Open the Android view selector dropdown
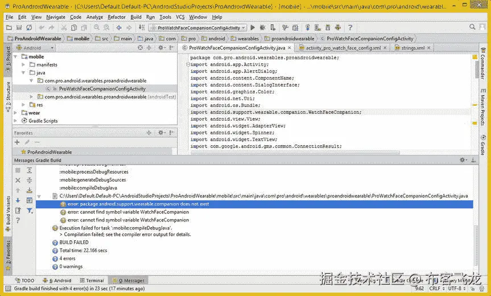 [35, 48]
